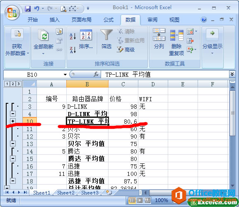
Task: Click the formula bar text TP-LINK 平均值
Action: coord(128,75)
